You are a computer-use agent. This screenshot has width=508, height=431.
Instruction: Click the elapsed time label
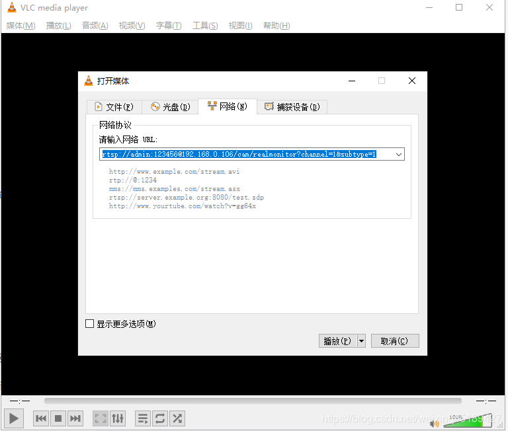click(x=20, y=401)
